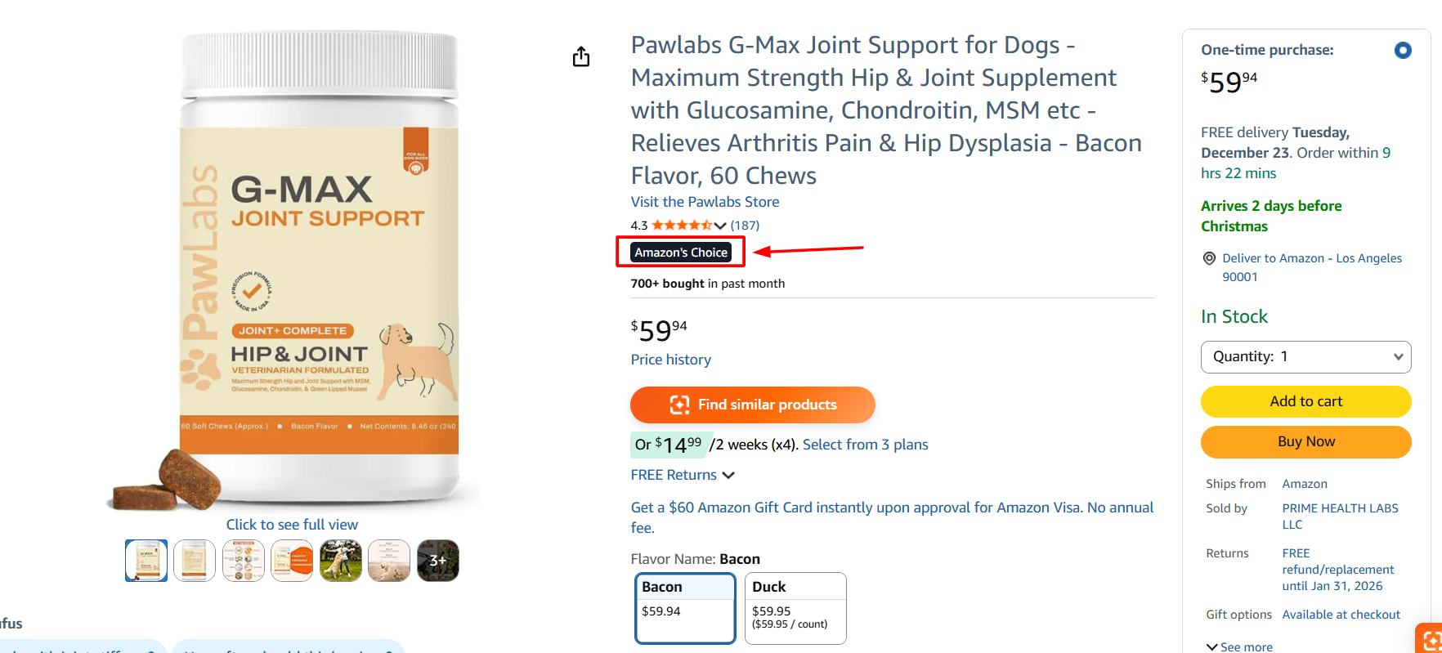Click the star rating icons

click(x=681, y=226)
